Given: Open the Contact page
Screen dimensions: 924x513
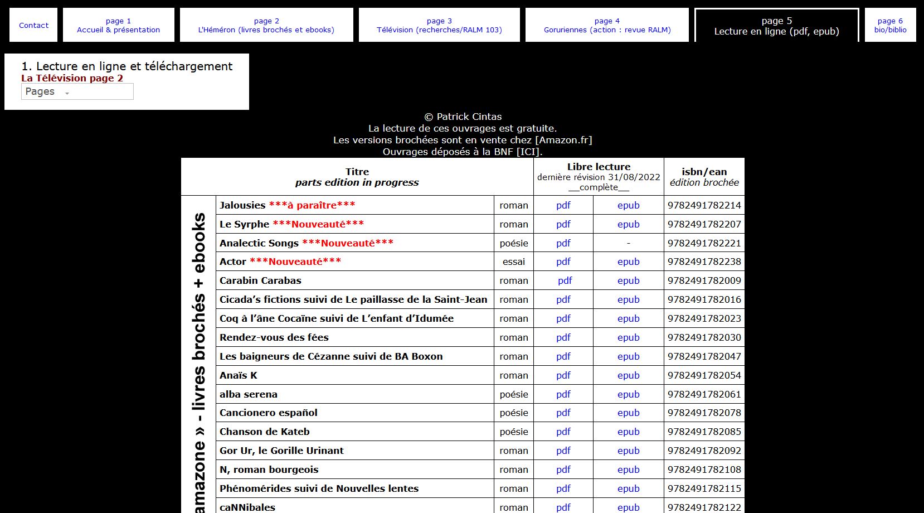Looking at the screenshot, I should [33, 25].
